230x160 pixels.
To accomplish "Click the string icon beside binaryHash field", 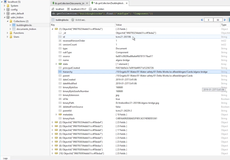I will click(60, 118).
